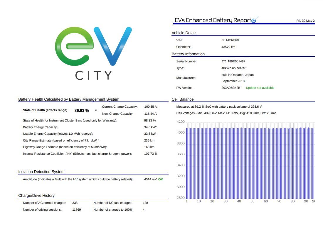
Task: Select the 3600 label on the chart's voltage axis
Action: [x=181, y=154]
